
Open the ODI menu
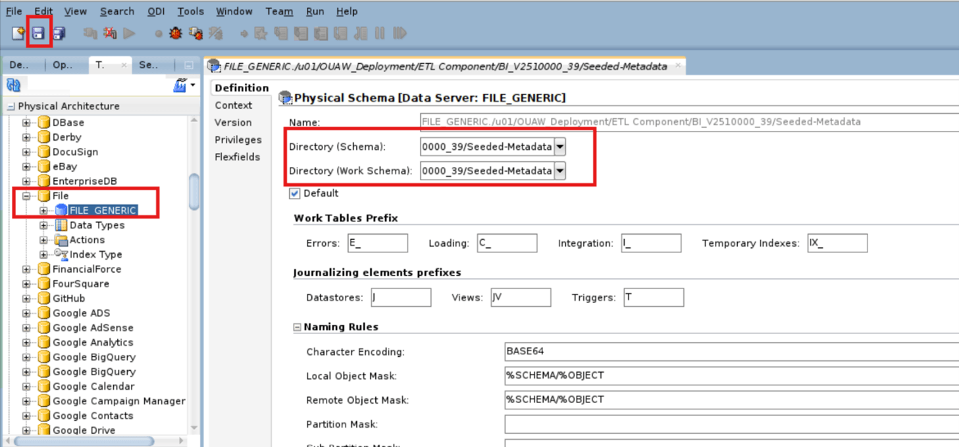pos(156,11)
